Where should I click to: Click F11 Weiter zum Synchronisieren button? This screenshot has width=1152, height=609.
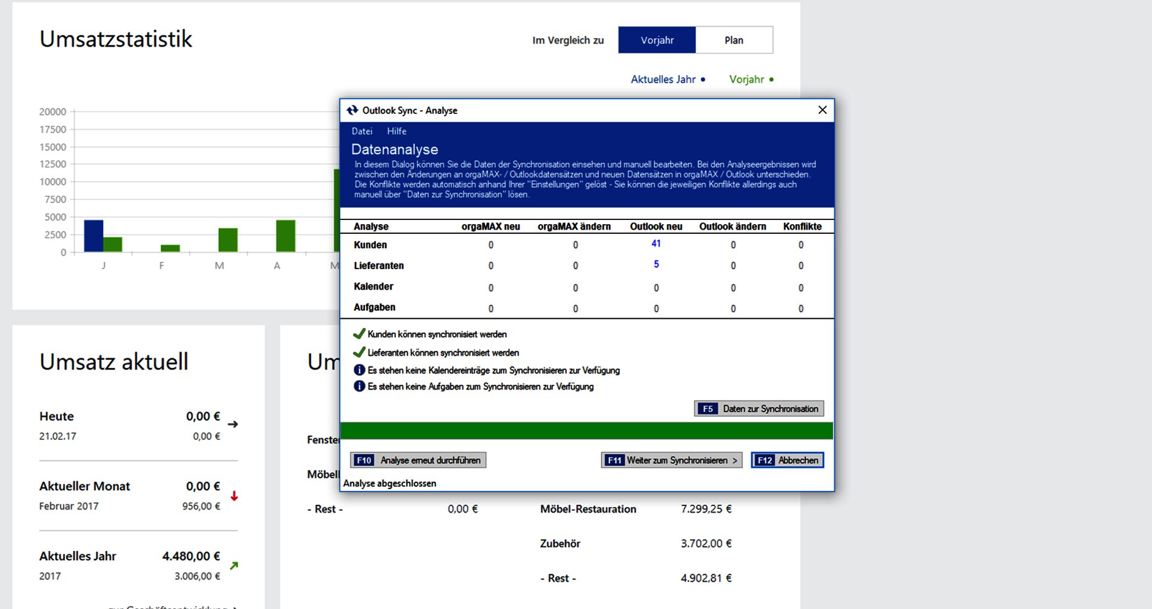tap(671, 460)
